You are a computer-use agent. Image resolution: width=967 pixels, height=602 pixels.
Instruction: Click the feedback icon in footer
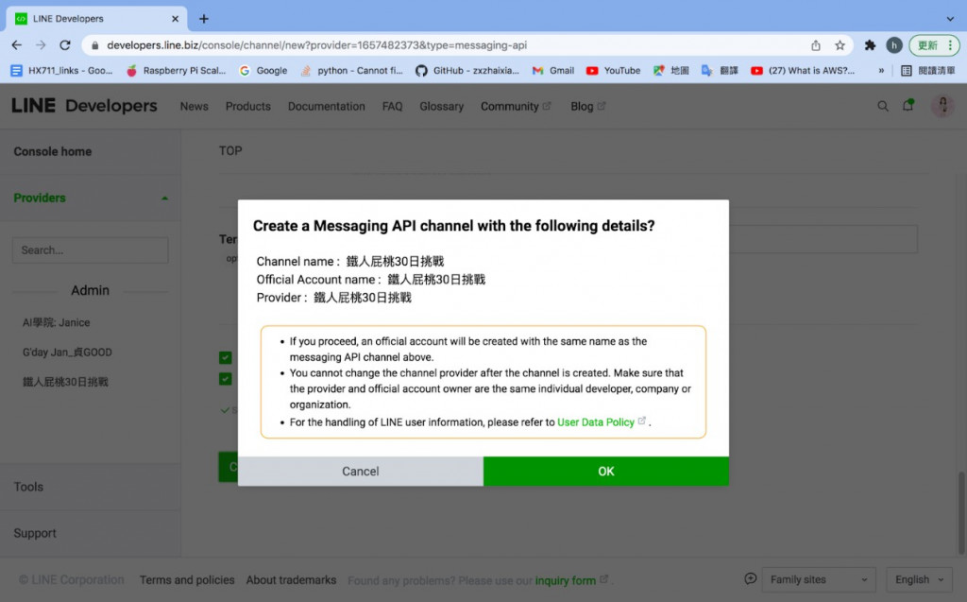pyautogui.click(x=751, y=578)
